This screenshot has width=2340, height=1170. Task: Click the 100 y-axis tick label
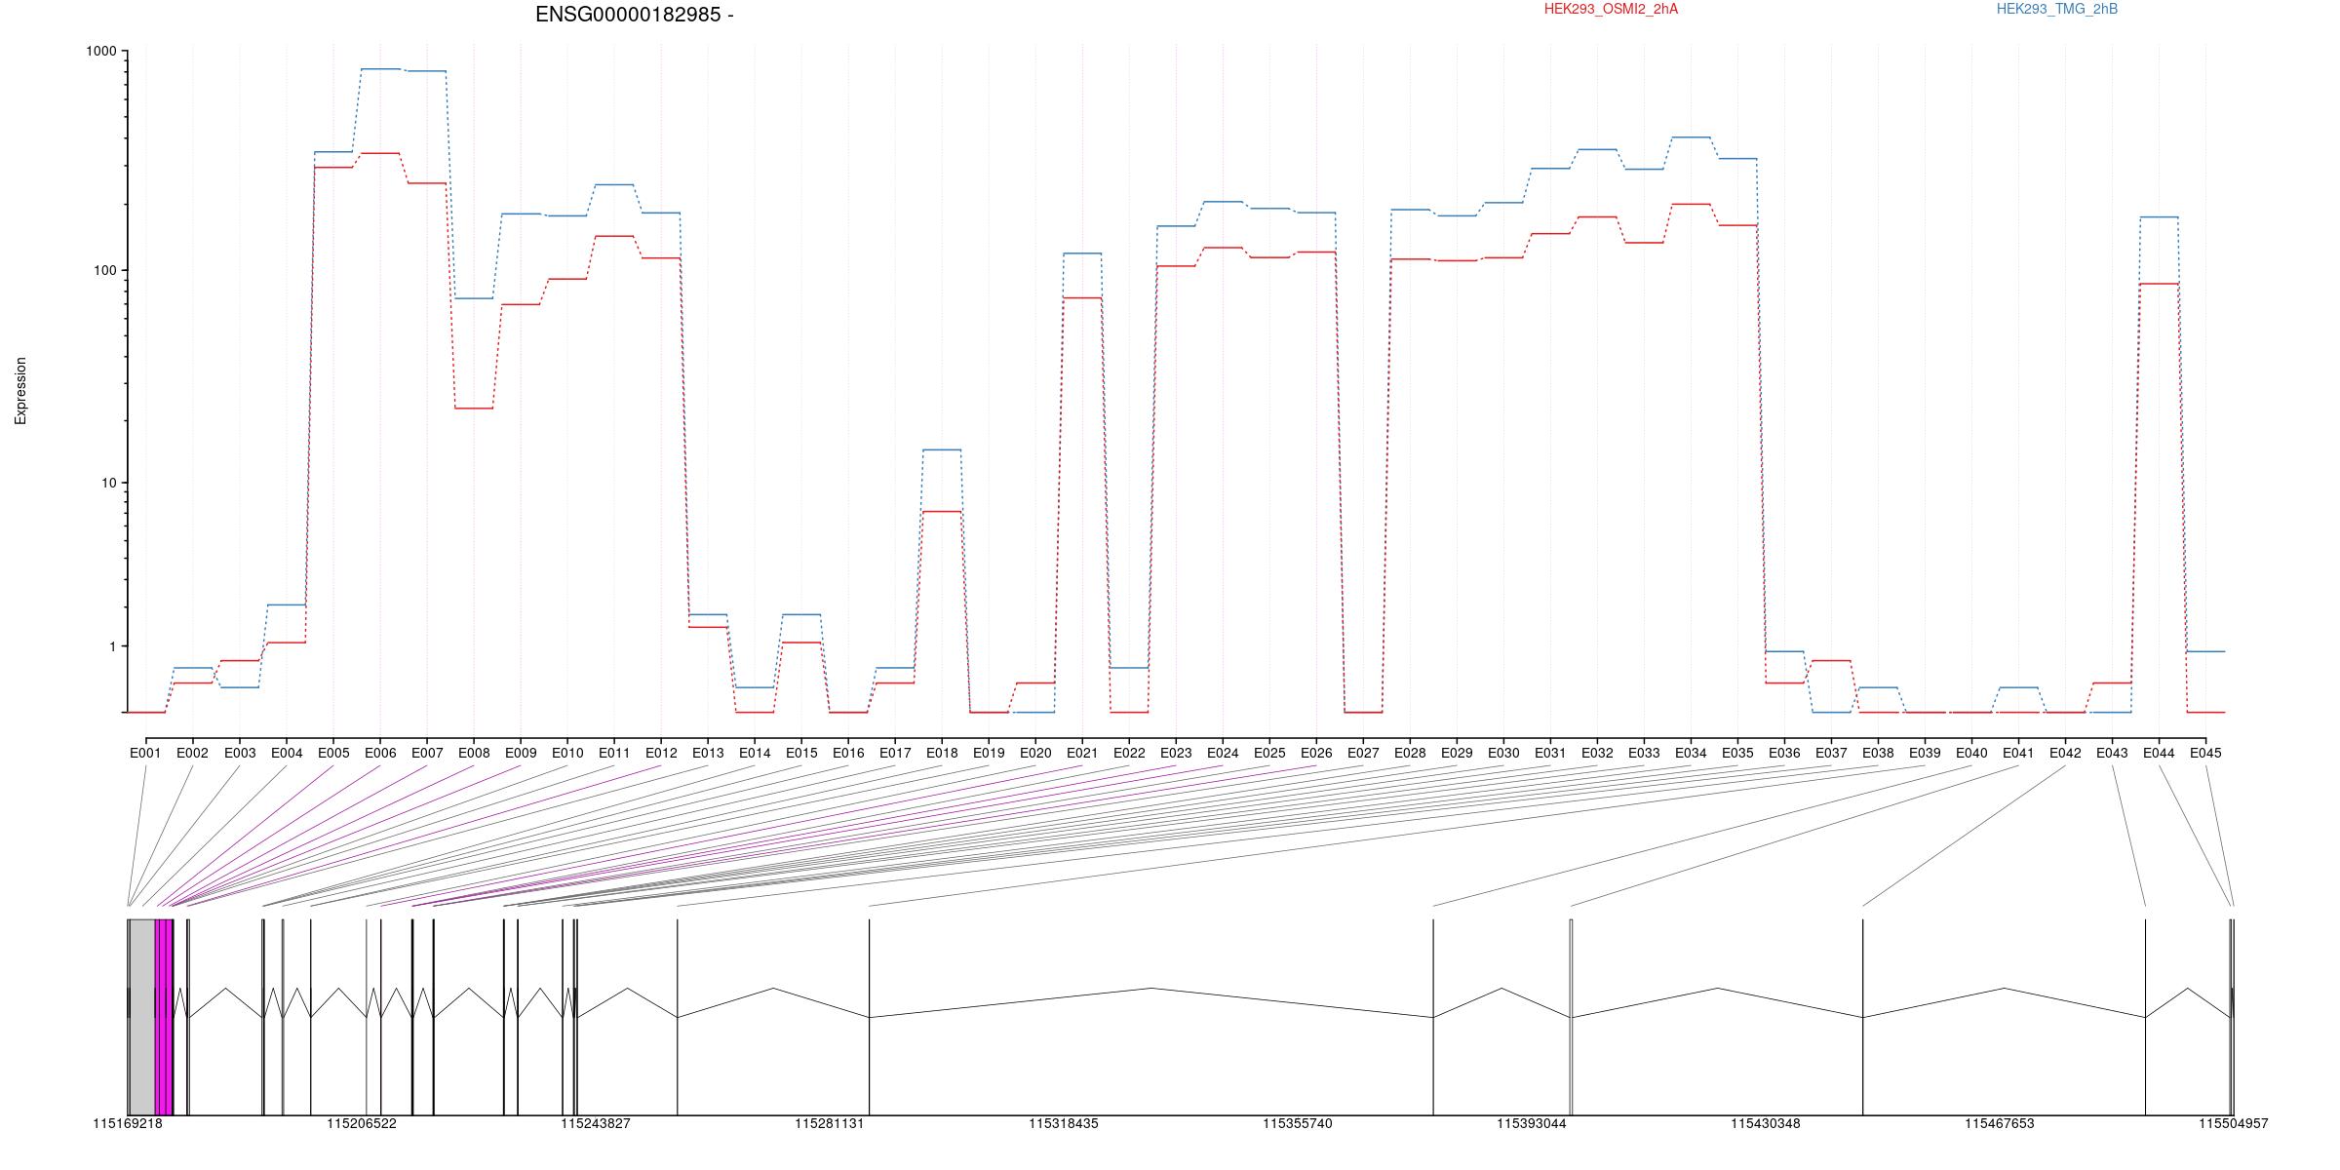[x=105, y=270]
